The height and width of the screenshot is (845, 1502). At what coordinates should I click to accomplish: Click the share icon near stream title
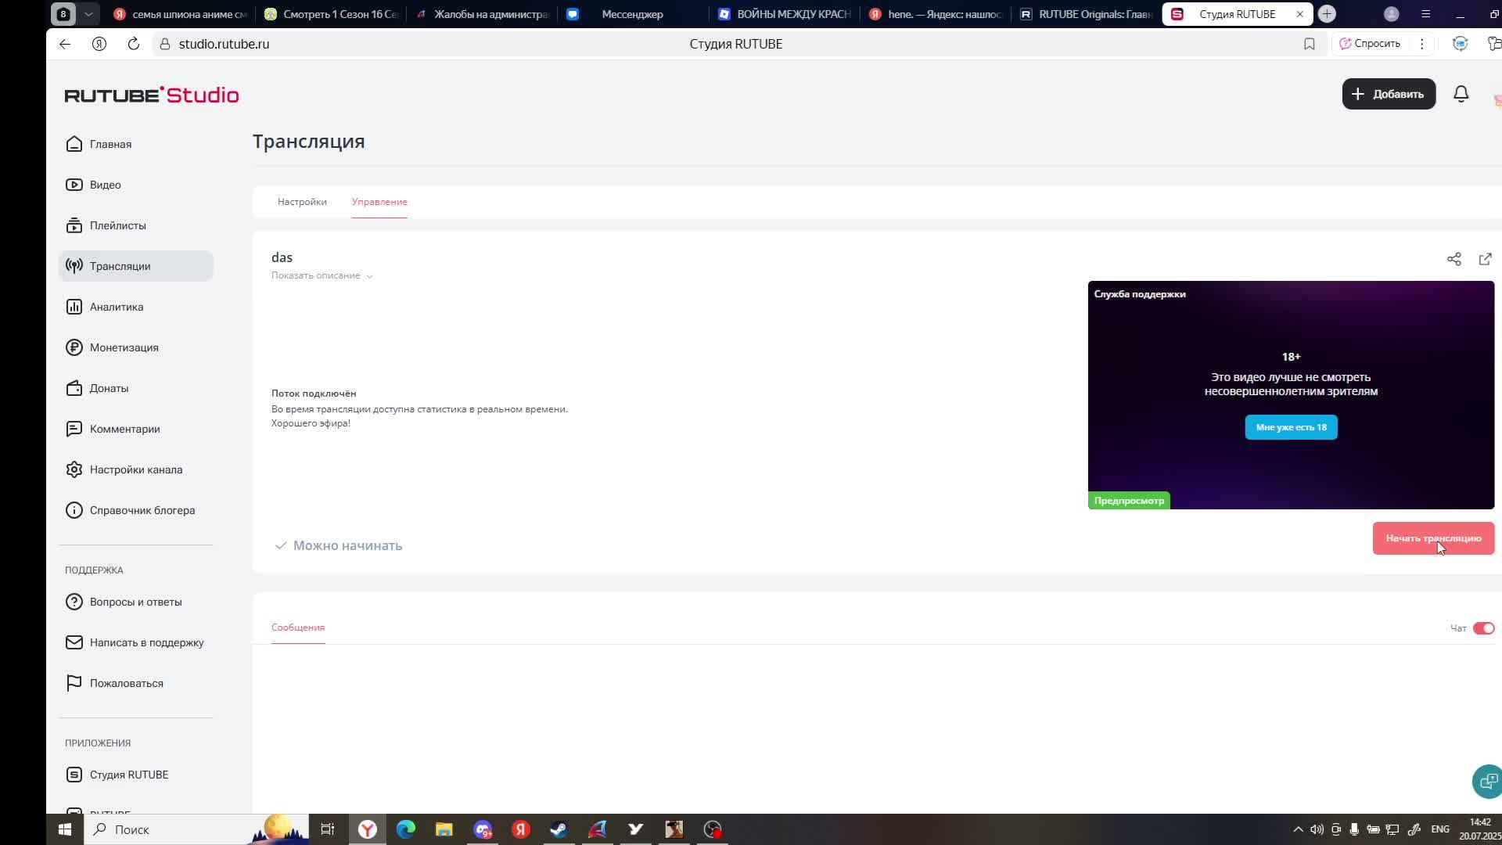pos(1453,259)
